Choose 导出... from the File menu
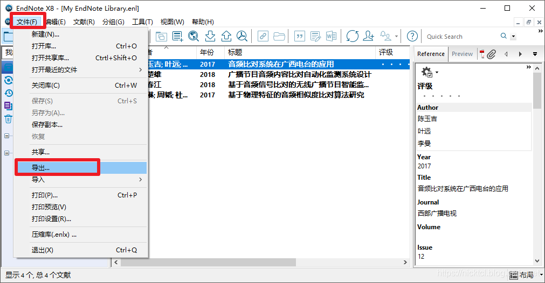Screen dimensions: 545x283 81,167
